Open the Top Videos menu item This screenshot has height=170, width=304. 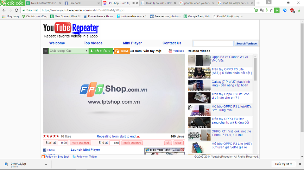(x=93, y=43)
